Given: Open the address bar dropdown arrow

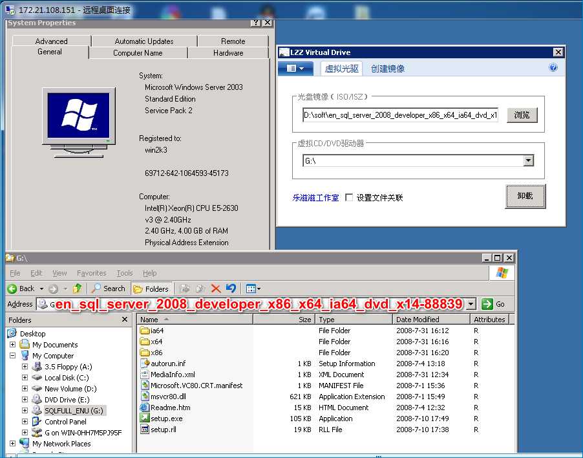Looking at the screenshot, I should [x=471, y=304].
